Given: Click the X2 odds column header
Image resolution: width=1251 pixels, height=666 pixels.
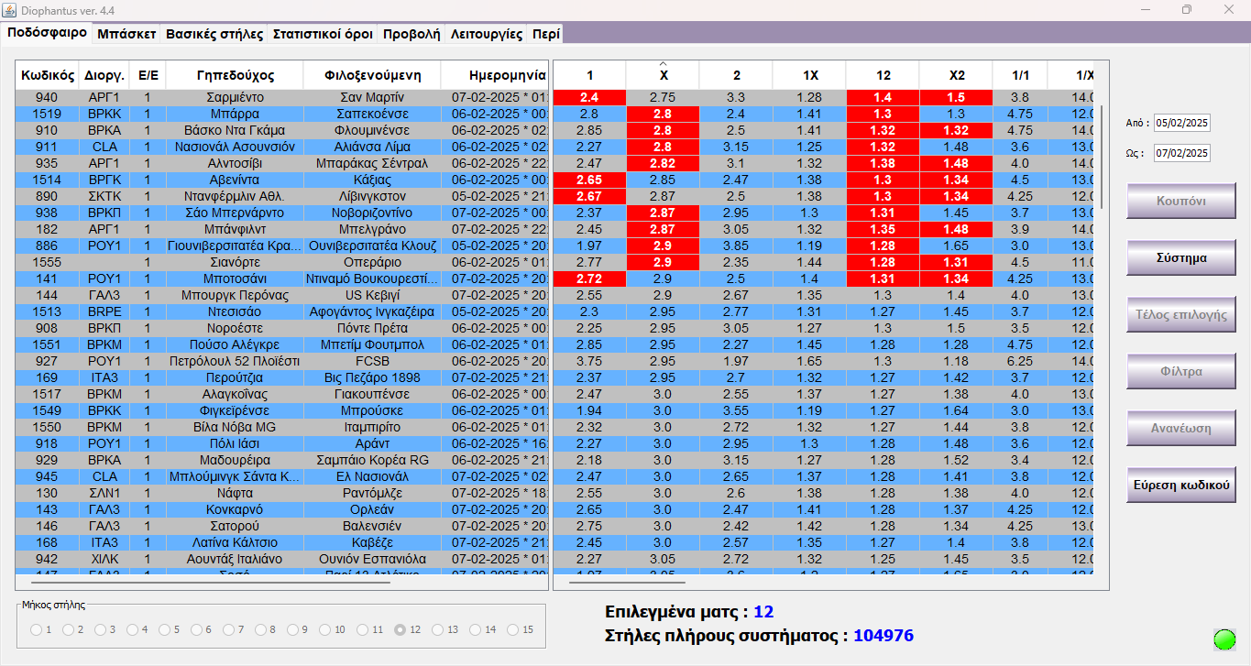Looking at the screenshot, I should [x=956, y=75].
